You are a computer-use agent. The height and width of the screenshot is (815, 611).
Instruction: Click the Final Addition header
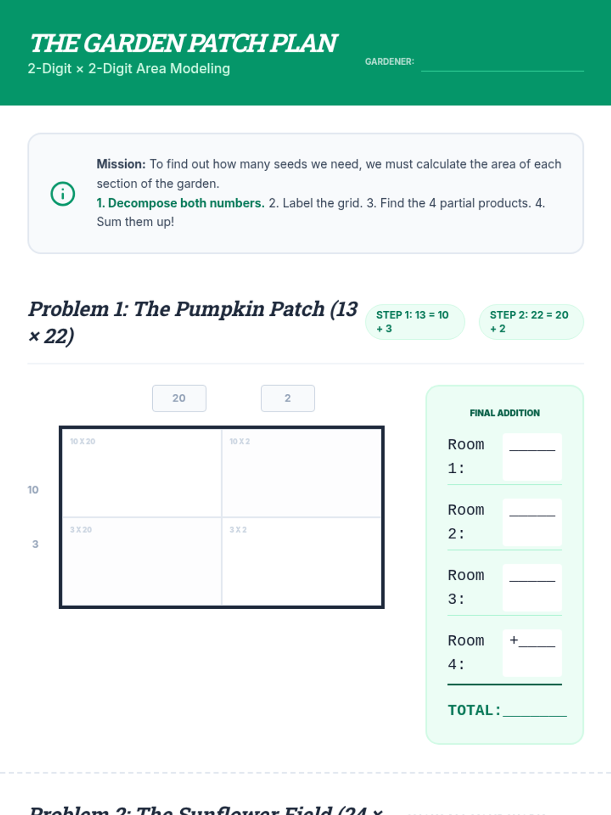[504, 413]
